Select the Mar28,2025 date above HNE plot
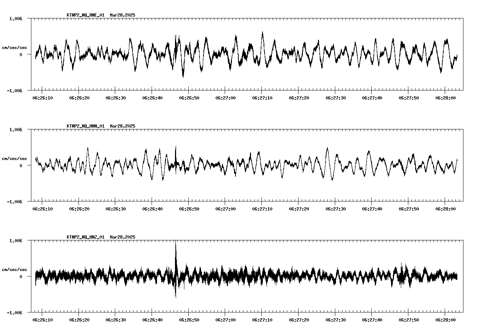Image resolution: width=489 pixels, height=333 pixels. [122, 15]
